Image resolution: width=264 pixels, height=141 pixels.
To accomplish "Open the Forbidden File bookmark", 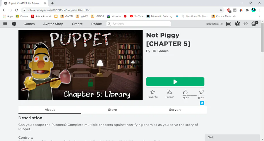I will (x=195, y=16).
